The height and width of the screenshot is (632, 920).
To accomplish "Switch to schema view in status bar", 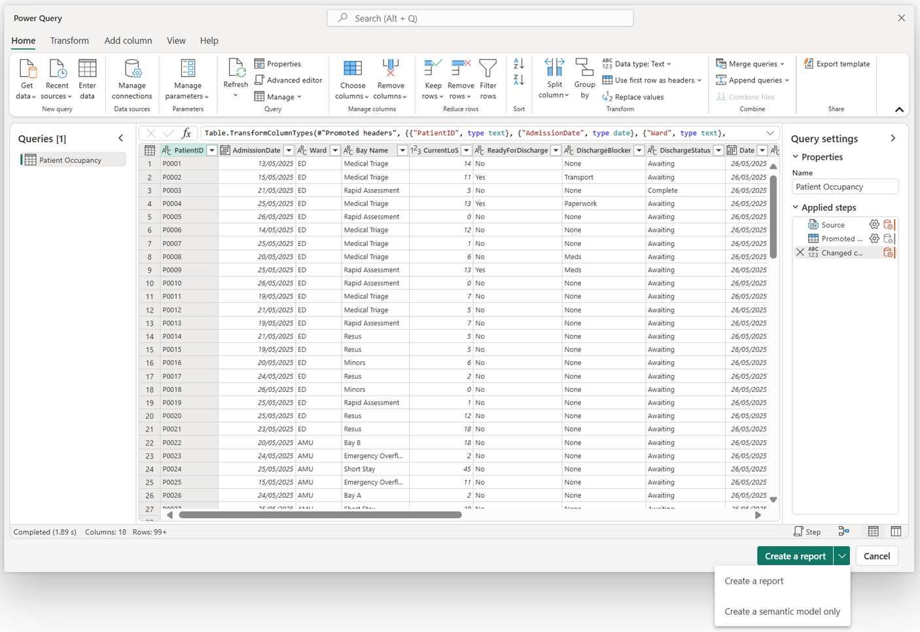I will pyautogui.click(x=896, y=531).
